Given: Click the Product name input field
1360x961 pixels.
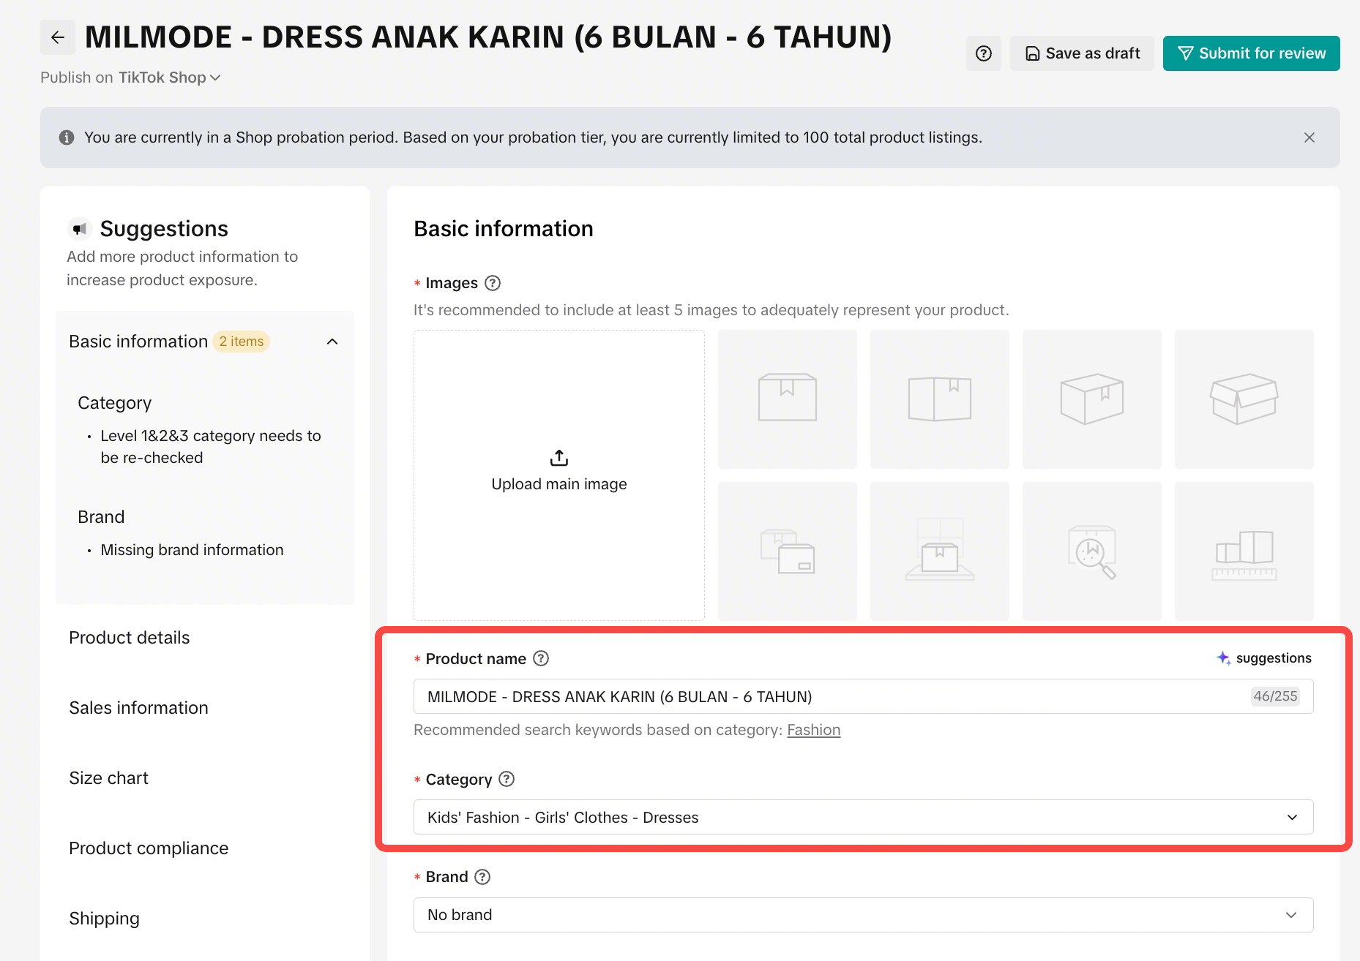Looking at the screenshot, I should [864, 696].
